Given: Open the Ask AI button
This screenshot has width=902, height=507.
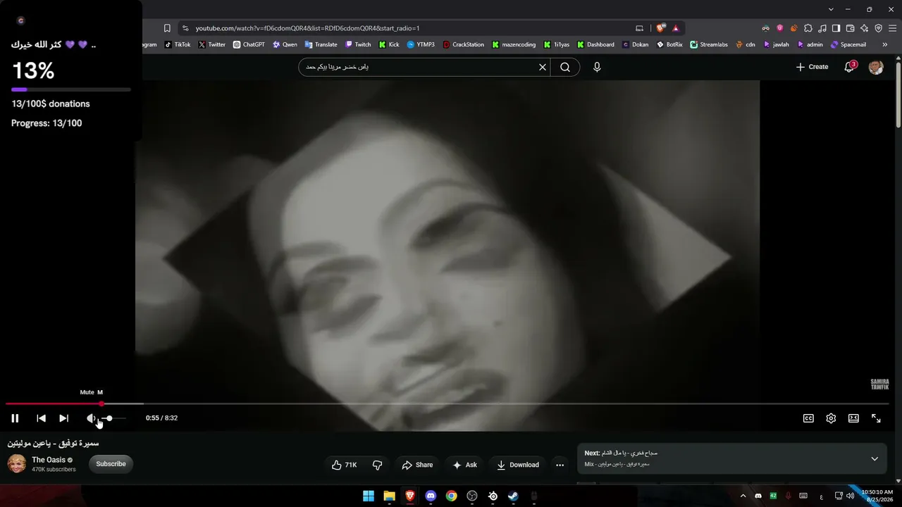Looking at the screenshot, I should (x=465, y=465).
